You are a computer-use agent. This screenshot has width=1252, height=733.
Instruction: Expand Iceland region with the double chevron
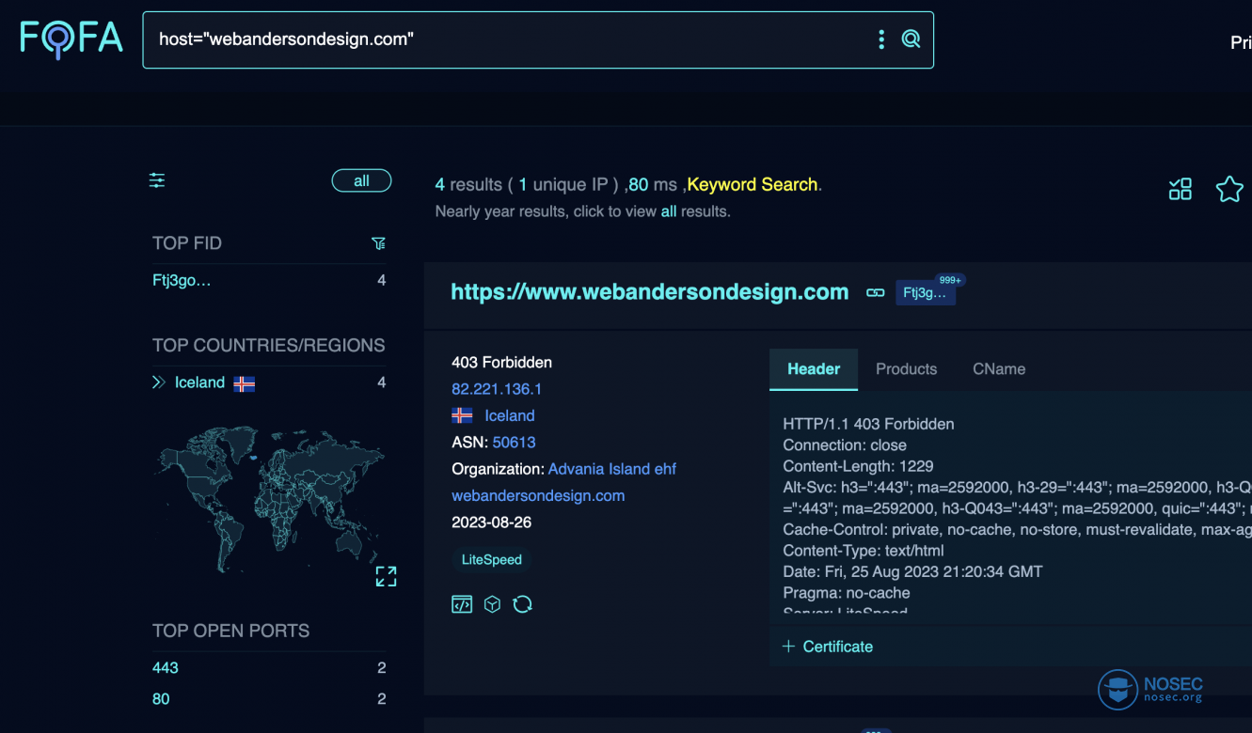[159, 382]
